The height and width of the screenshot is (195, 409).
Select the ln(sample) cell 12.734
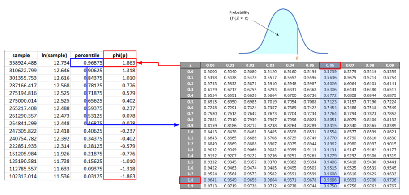pyautogui.click(x=53, y=63)
